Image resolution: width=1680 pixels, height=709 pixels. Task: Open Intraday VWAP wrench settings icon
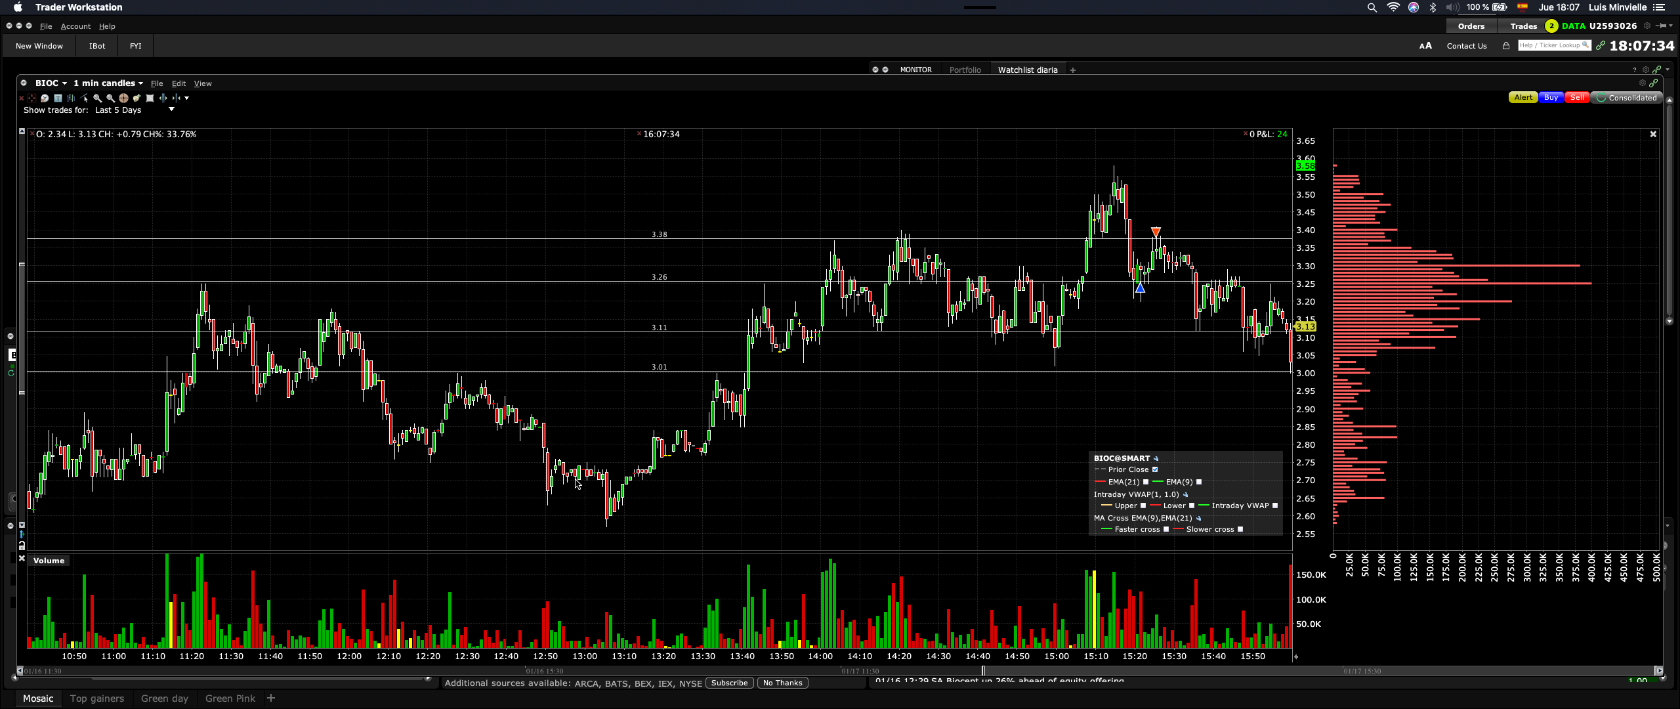tap(1185, 495)
